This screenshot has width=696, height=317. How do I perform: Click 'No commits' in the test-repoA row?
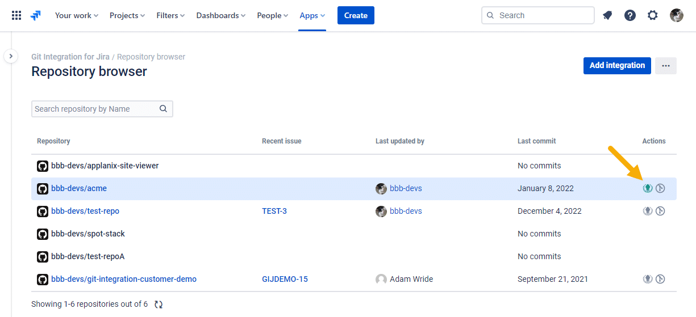pos(539,256)
